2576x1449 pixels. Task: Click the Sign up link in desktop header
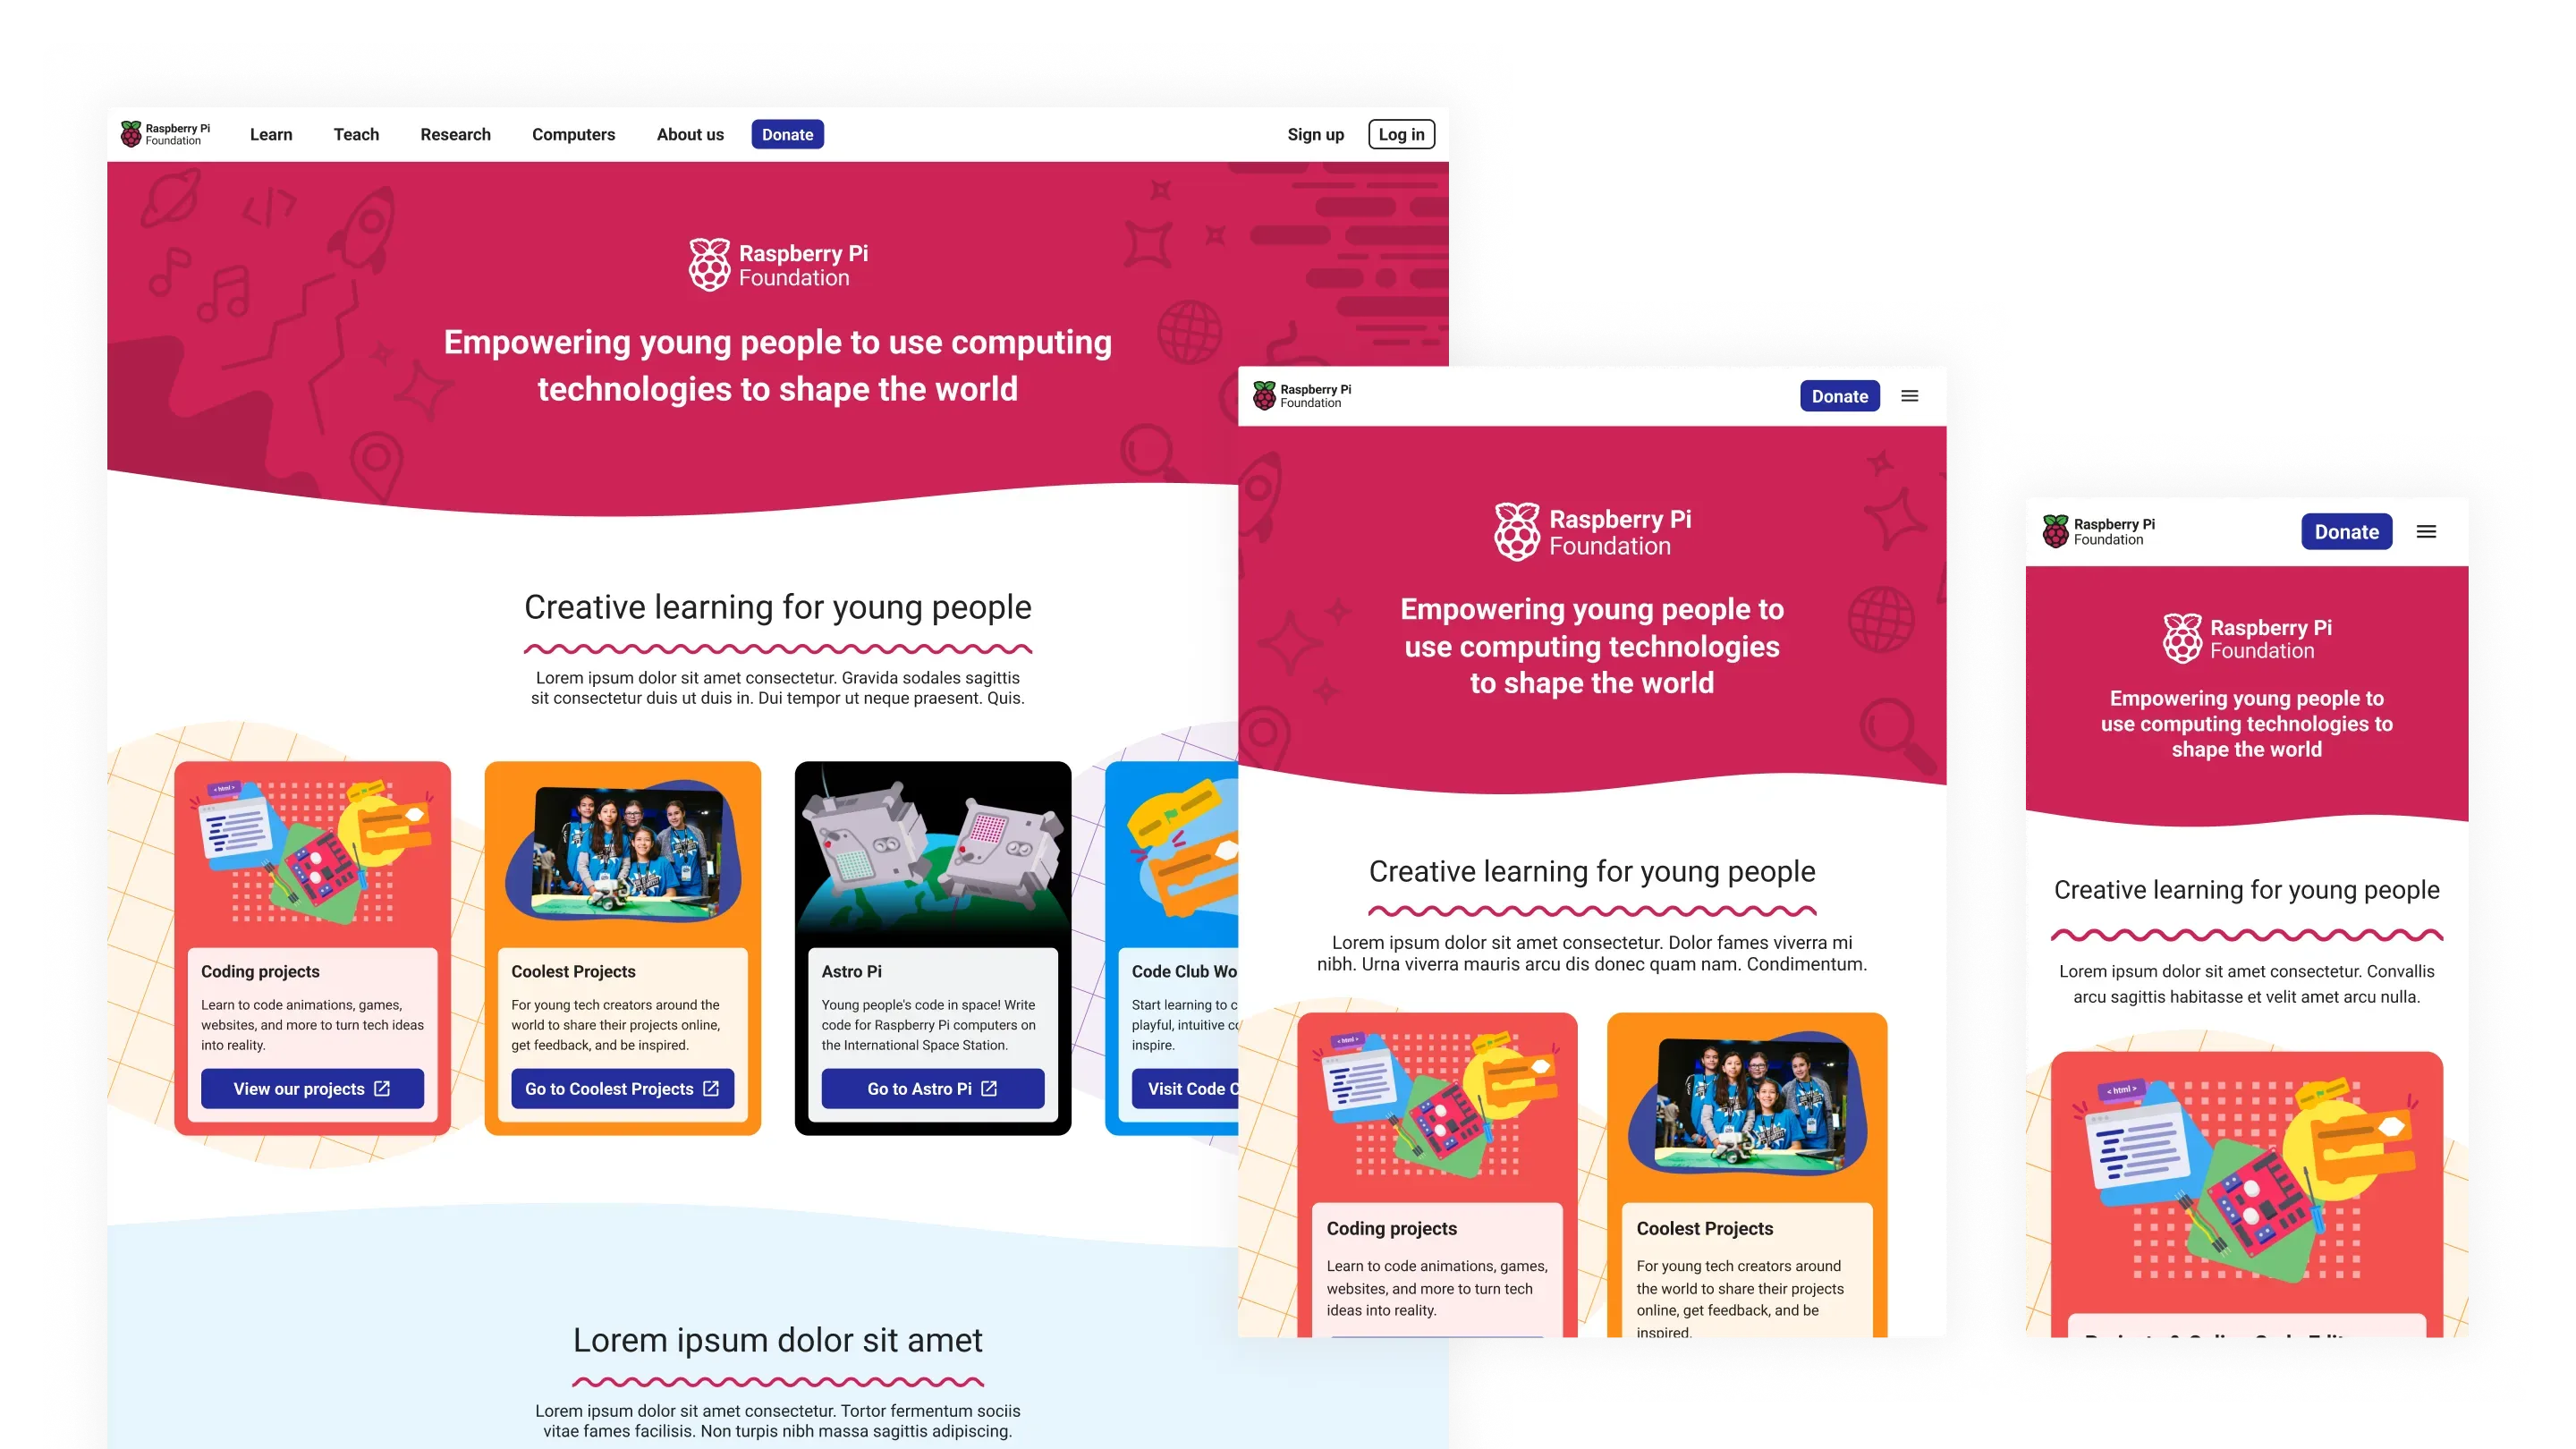tap(1317, 132)
